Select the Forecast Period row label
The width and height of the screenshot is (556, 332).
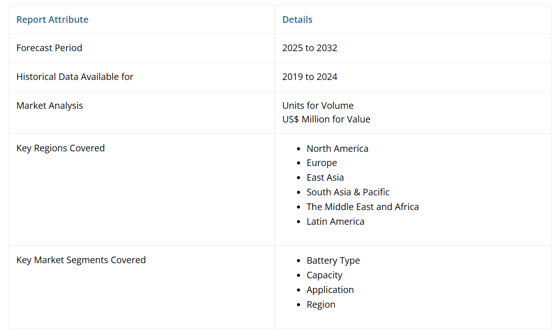click(x=49, y=48)
